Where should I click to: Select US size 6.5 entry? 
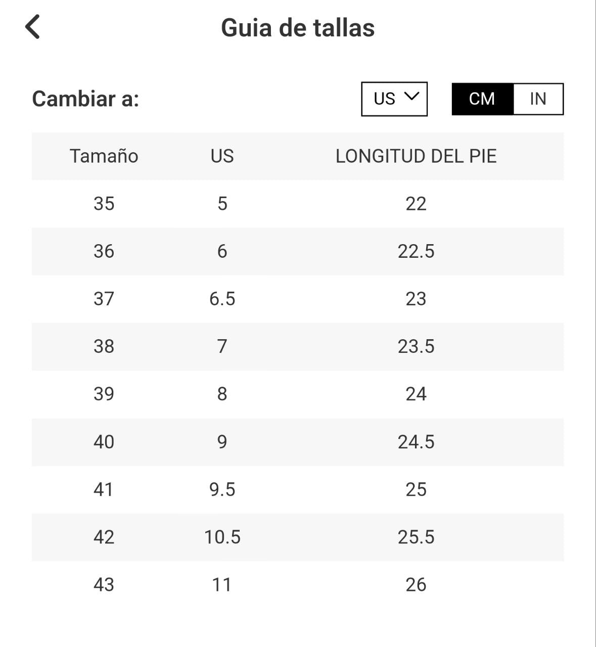[x=222, y=299]
